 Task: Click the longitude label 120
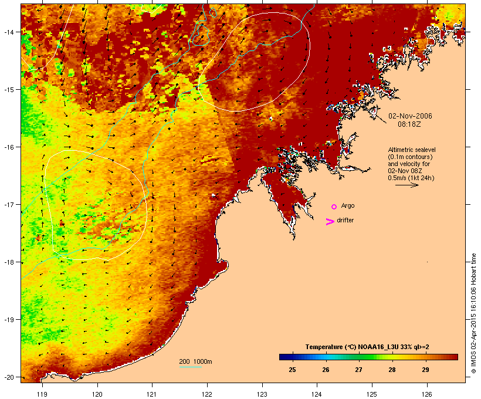tap(97, 394)
